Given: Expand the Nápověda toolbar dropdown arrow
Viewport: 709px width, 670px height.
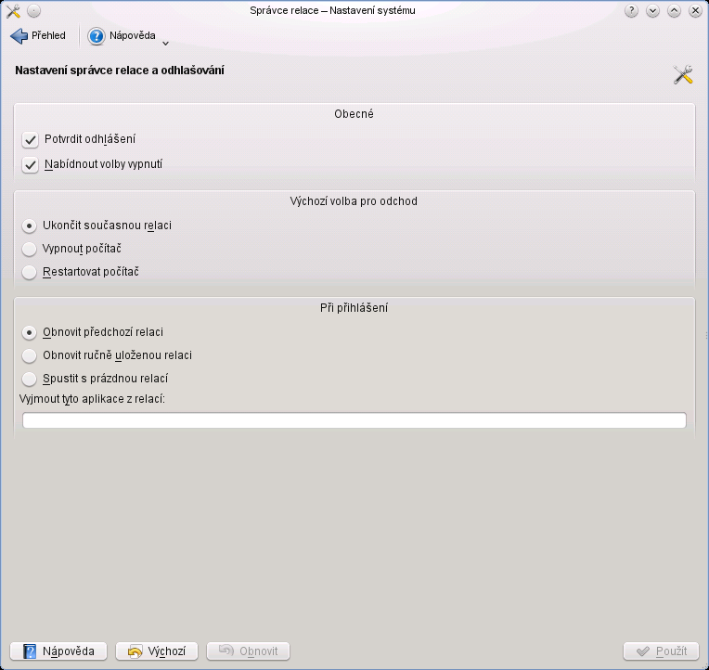Looking at the screenshot, I should tap(165, 44).
